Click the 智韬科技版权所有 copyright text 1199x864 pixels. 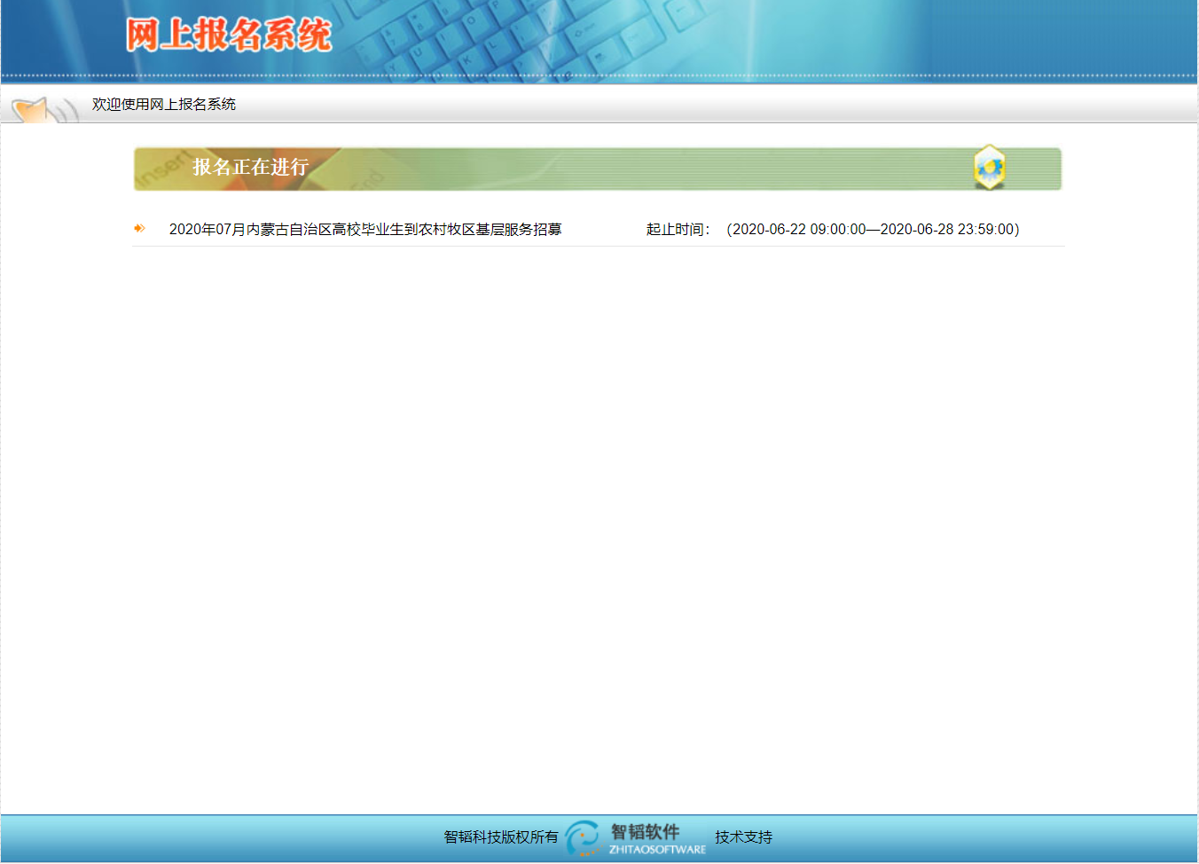point(501,837)
